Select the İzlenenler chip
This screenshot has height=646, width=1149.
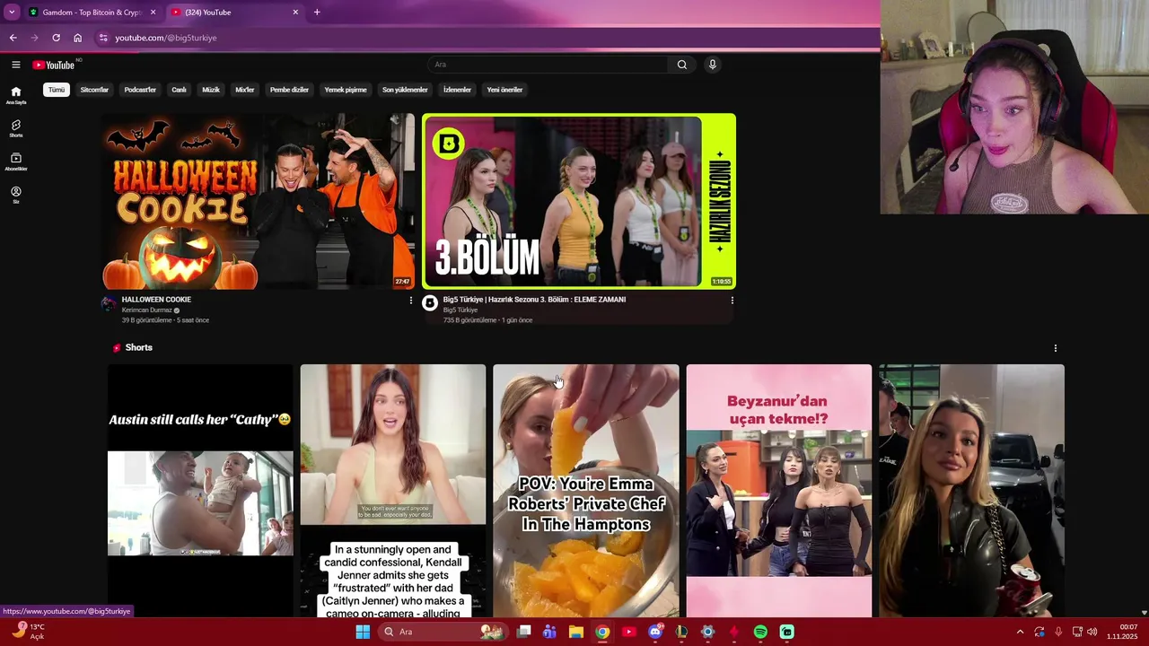(x=457, y=90)
